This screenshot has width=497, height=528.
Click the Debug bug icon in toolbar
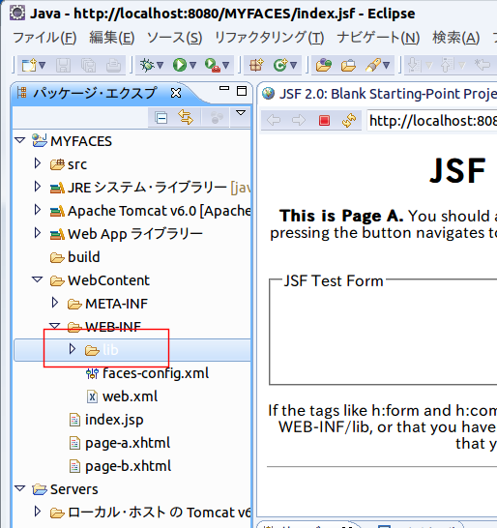[x=148, y=65]
